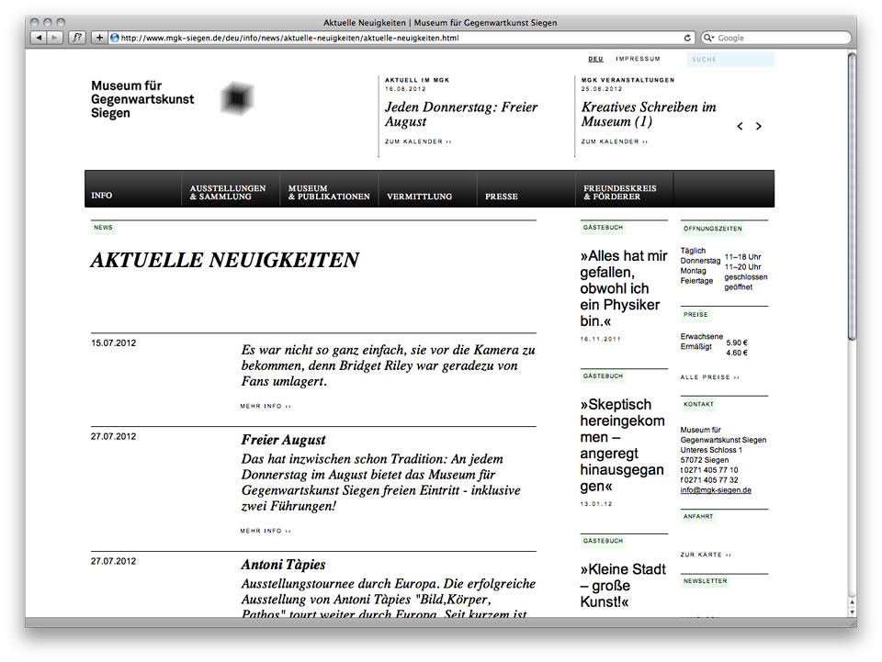Click the f? toolbar button

(x=76, y=38)
